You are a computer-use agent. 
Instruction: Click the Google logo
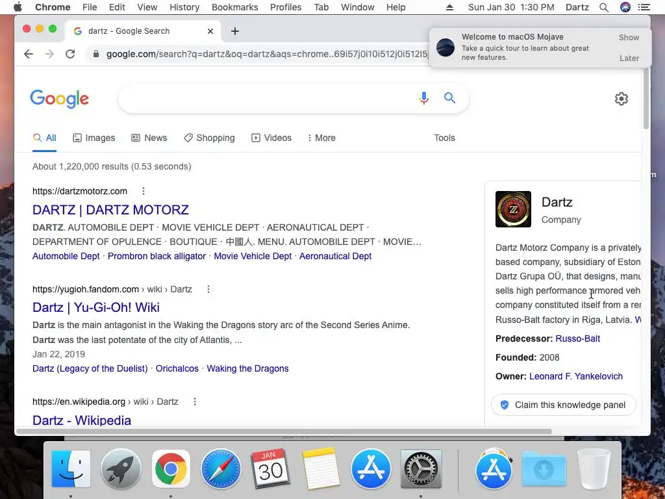tap(59, 99)
